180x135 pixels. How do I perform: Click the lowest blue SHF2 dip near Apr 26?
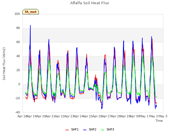(102, 109)
